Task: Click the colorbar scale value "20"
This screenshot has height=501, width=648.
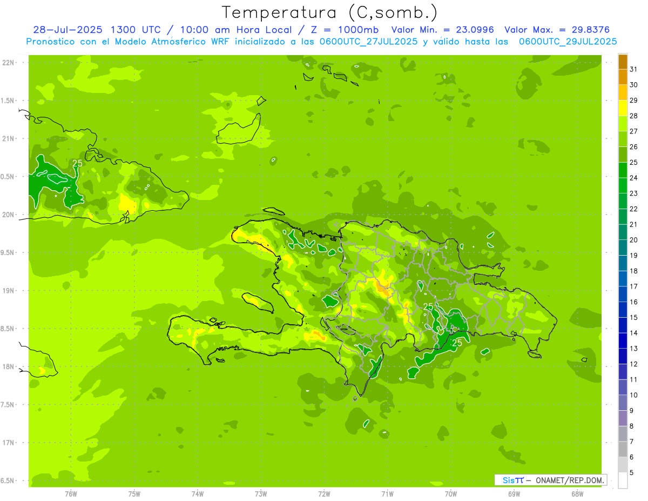Action: [634, 240]
